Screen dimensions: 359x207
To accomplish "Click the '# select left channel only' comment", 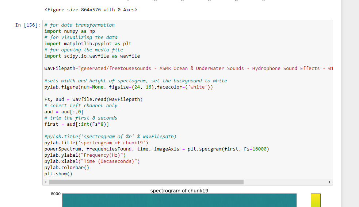I will click(81, 106).
